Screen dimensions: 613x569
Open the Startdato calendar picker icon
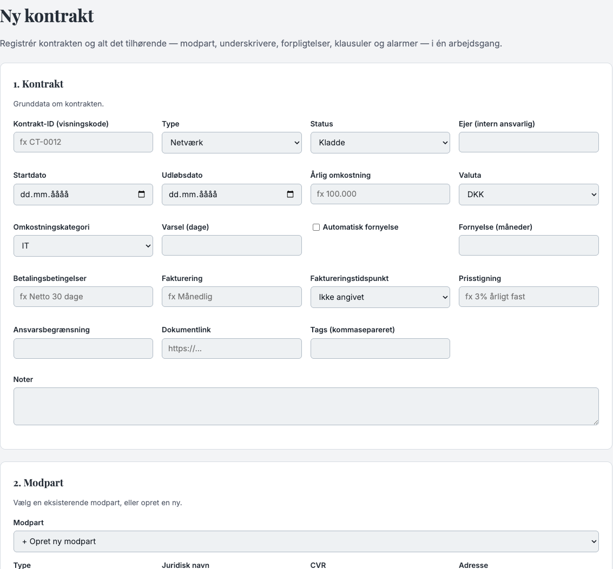[142, 194]
